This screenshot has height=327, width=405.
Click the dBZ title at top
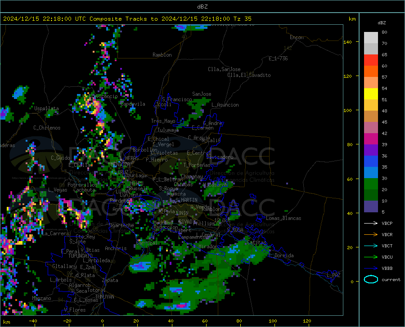(202, 7)
